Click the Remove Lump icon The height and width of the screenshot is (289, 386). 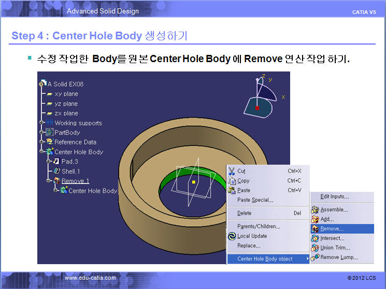pyautogui.click(x=314, y=257)
